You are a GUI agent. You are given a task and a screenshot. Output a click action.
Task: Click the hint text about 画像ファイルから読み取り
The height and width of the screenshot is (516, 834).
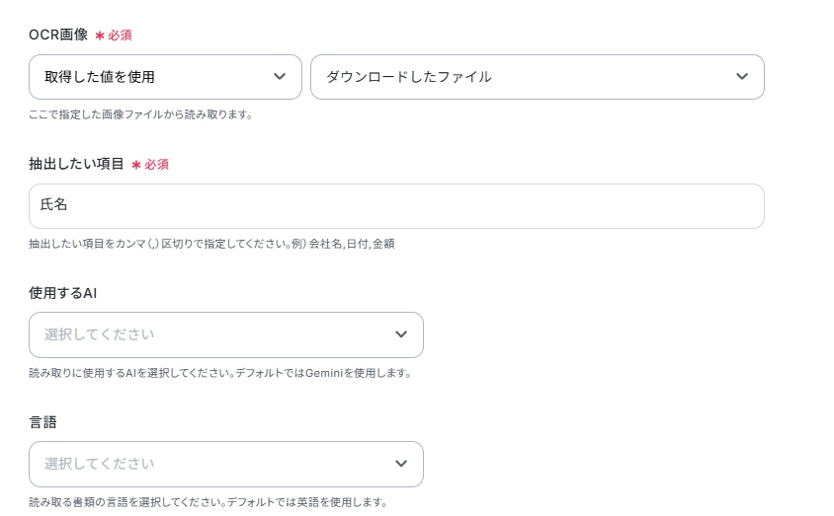coord(141,114)
